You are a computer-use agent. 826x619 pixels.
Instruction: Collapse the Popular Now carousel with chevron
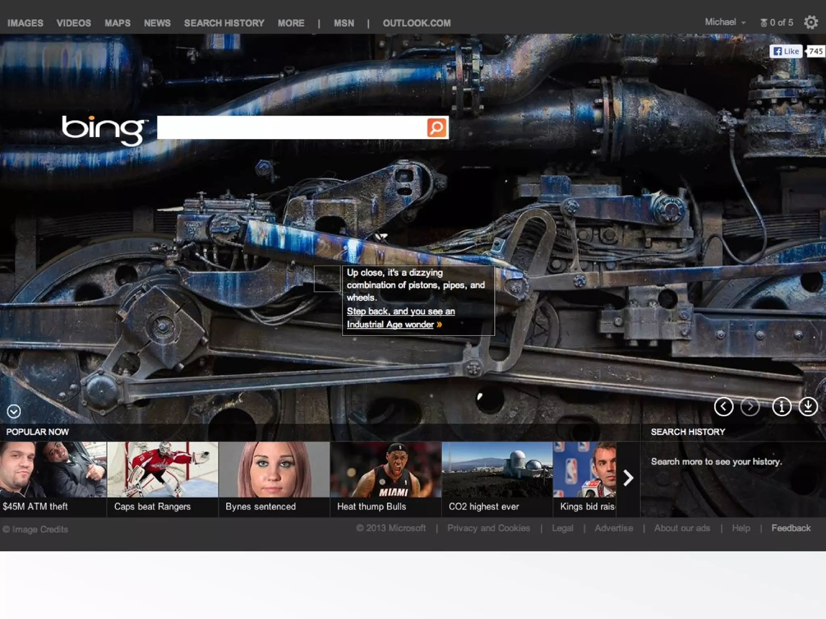(14, 411)
